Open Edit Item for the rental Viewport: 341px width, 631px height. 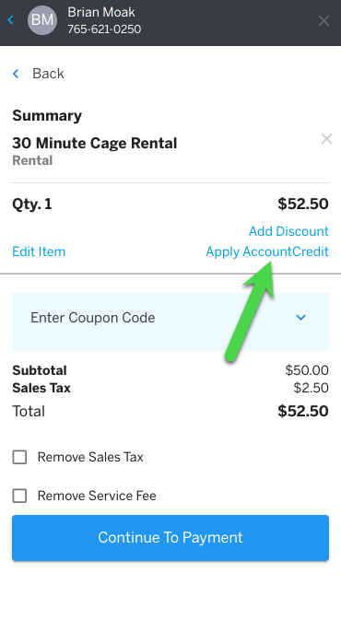click(x=39, y=251)
